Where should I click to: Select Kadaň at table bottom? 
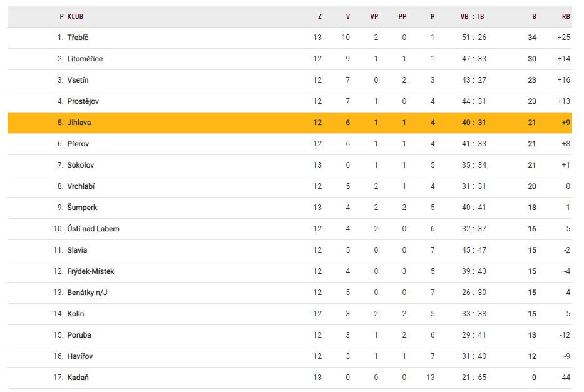pos(77,378)
